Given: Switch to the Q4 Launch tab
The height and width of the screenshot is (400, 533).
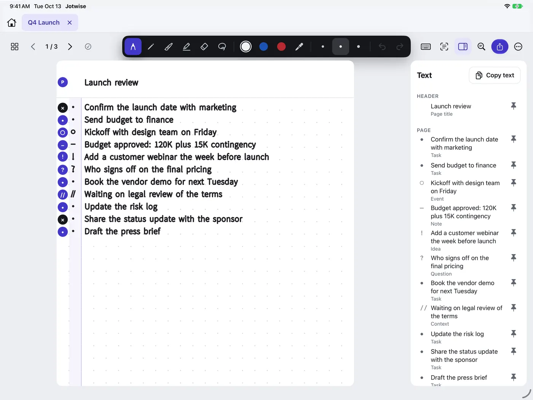Looking at the screenshot, I should click(44, 22).
